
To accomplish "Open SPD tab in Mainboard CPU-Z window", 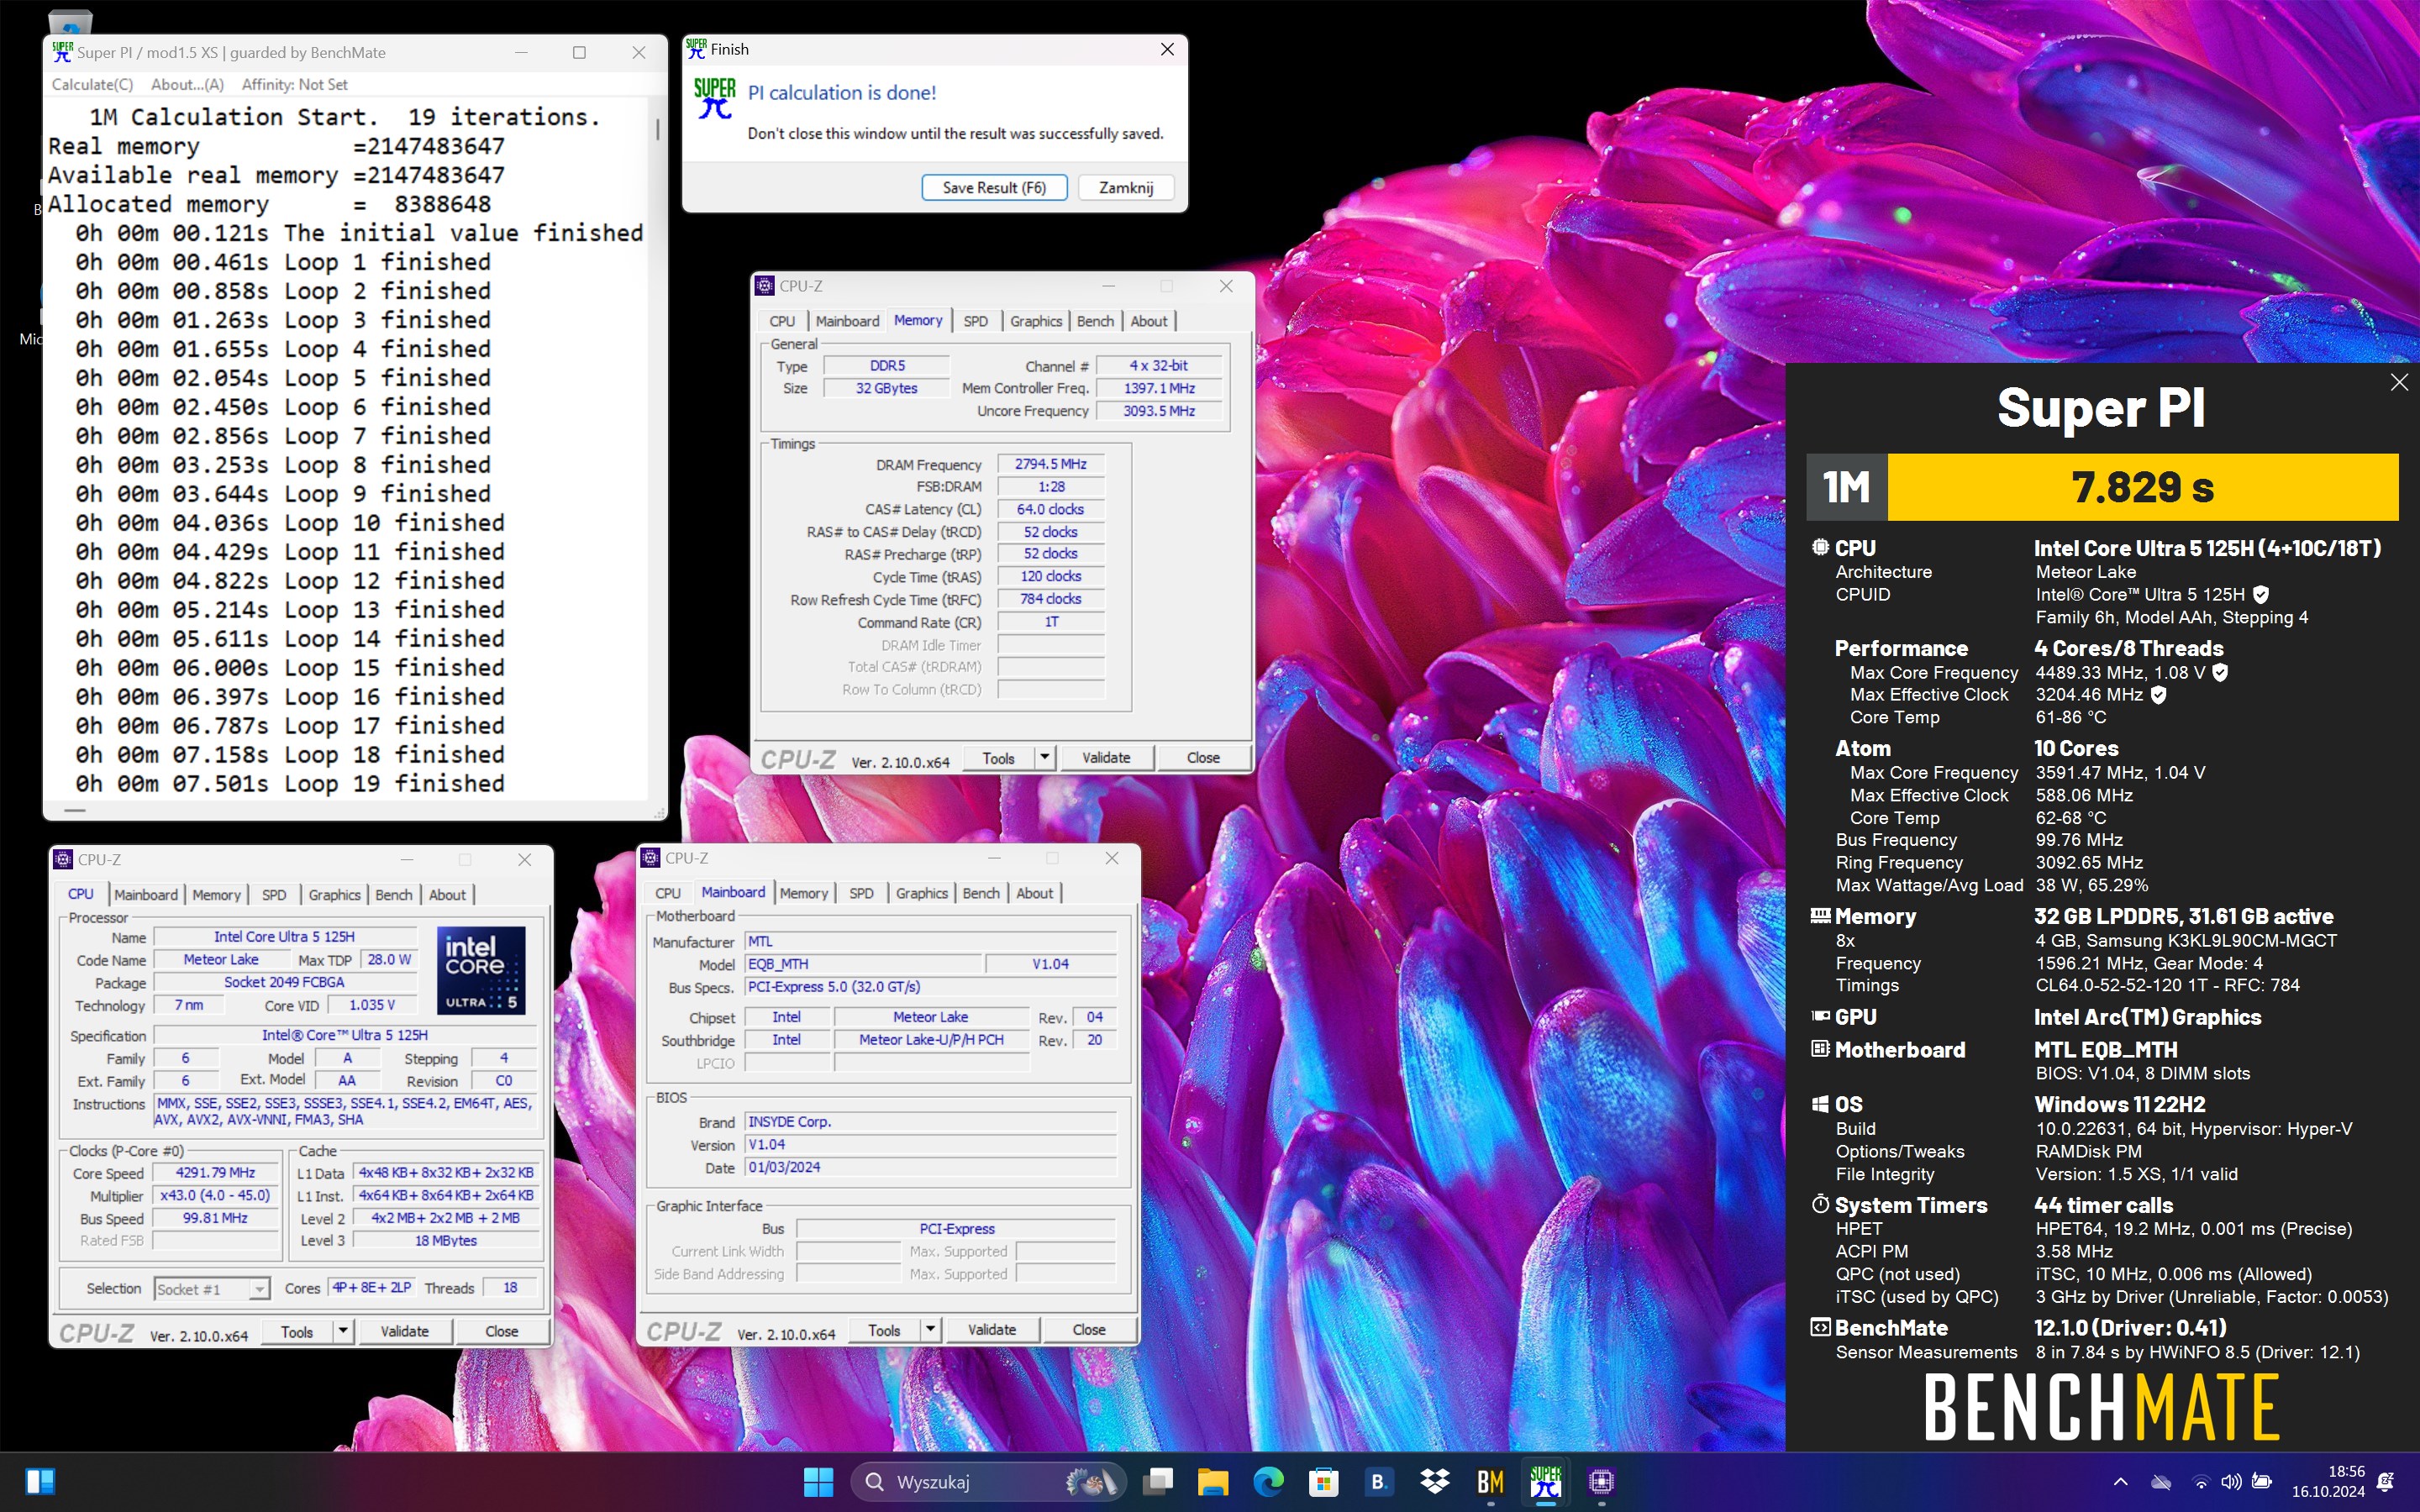I will click(x=861, y=893).
